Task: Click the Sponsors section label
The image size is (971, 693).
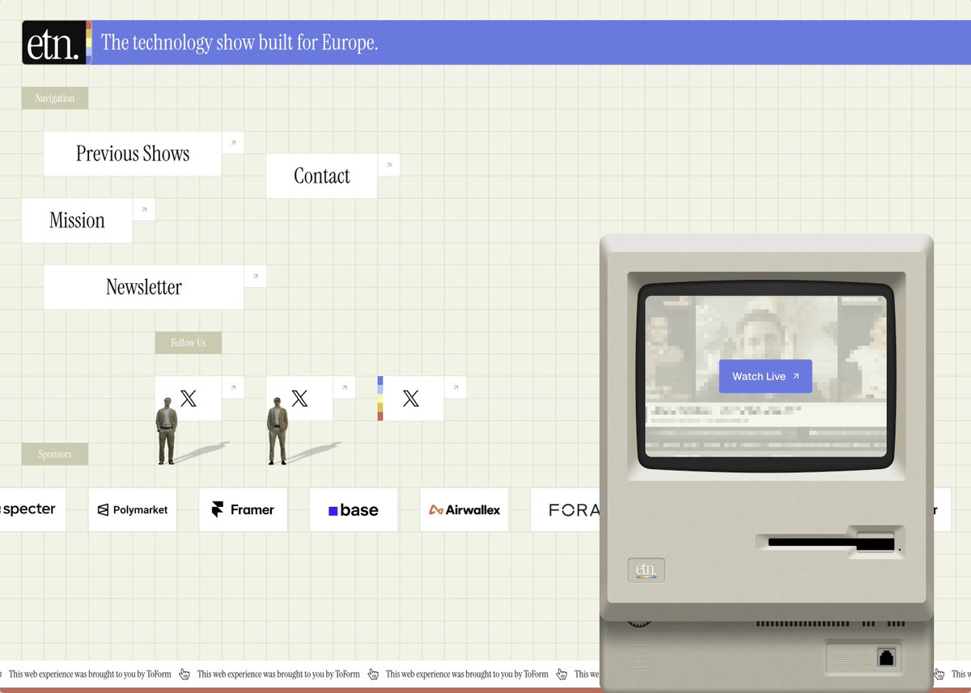Action: click(x=55, y=454)
